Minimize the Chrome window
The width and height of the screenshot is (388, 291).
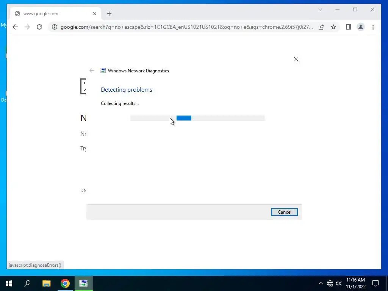click(338, 9)
